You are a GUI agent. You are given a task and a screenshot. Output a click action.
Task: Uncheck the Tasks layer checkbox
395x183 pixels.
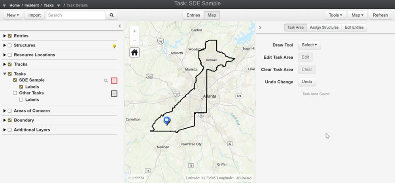click(9, 74)
